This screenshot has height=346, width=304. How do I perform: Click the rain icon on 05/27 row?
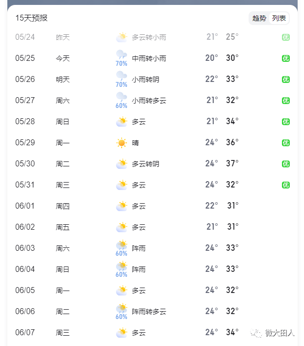[122, 96]
